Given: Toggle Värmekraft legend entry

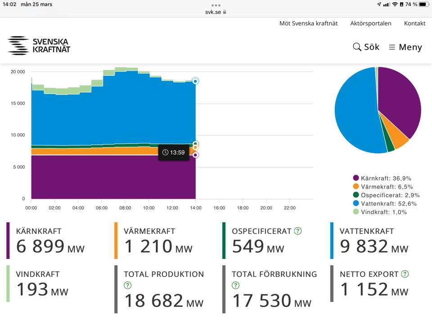Looking at the screenshot, I should tap(383, 187).
